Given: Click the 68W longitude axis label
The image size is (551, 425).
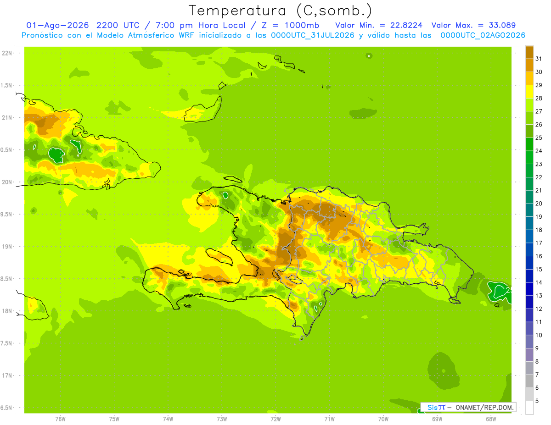Looking at the screenshot, I should coord(491,419).
